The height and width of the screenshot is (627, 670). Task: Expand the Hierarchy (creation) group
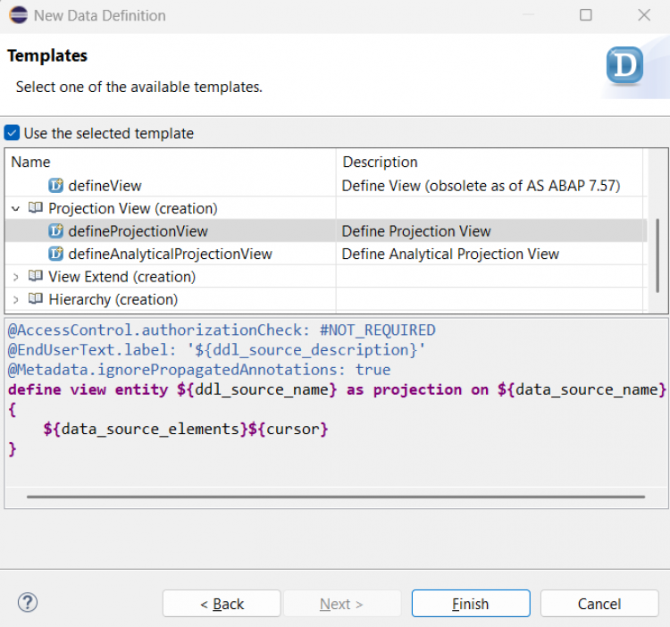(16, 299)
